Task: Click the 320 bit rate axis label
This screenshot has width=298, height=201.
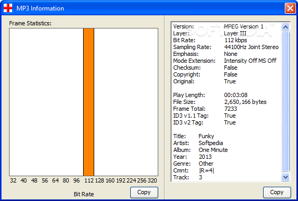Action: pos(152,180)
